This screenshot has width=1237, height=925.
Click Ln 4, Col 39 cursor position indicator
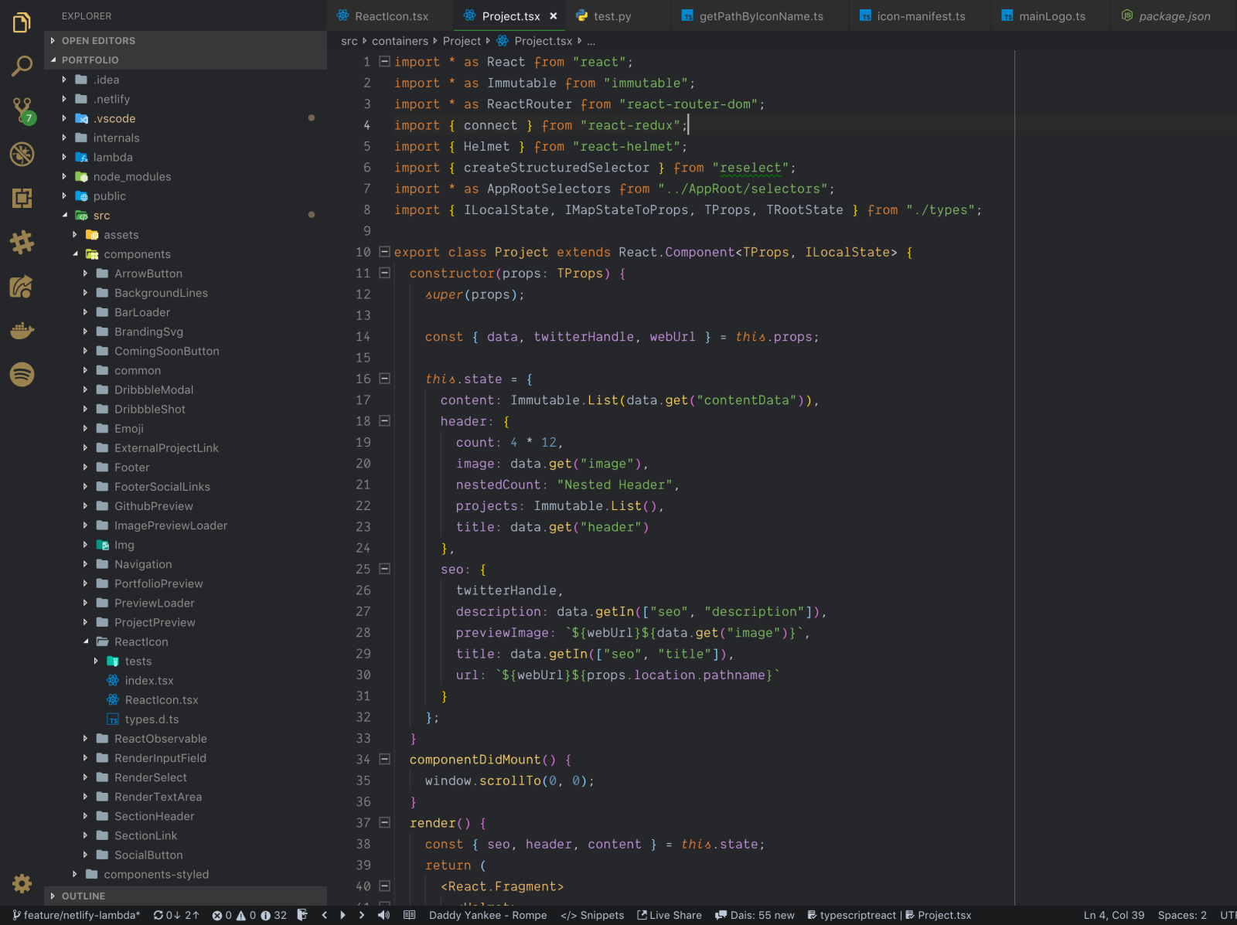[1114, 915]
